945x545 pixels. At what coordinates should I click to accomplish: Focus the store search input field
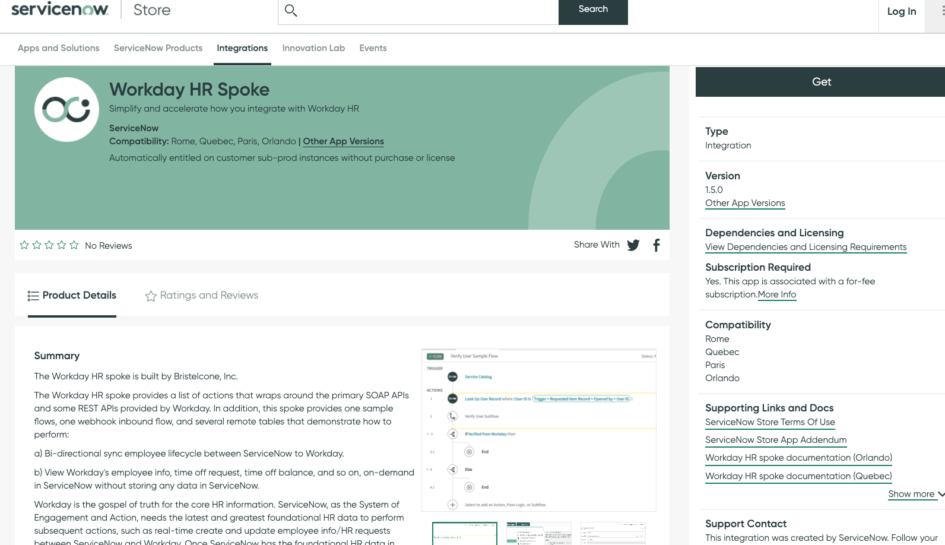tap(427, 11)
